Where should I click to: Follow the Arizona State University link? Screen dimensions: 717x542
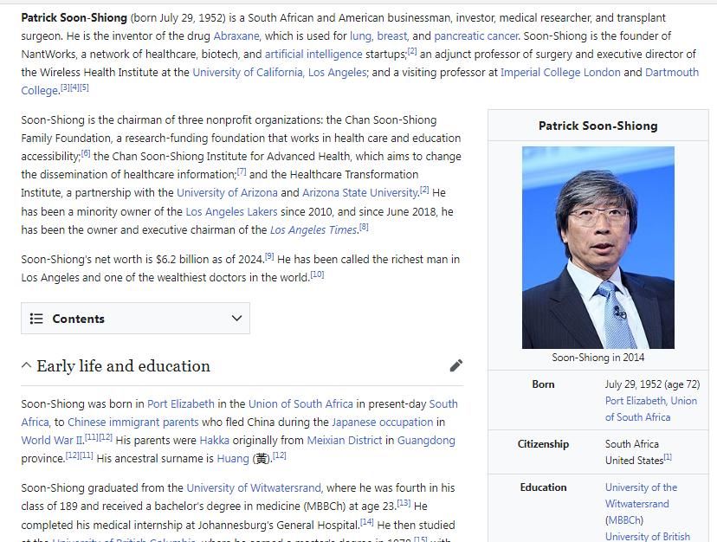click(360, 192)
